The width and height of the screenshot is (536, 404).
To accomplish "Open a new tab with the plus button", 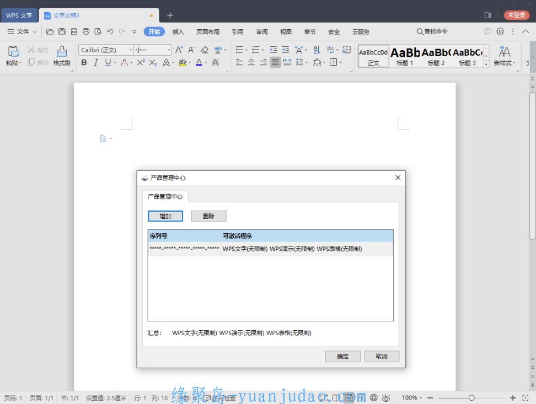I will (x=170, y=15).
